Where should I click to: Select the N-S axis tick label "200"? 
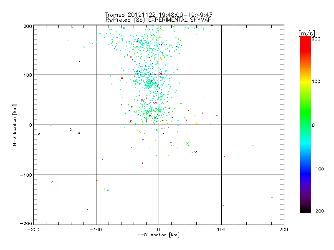pyautogui.click(x=28, y=26)
